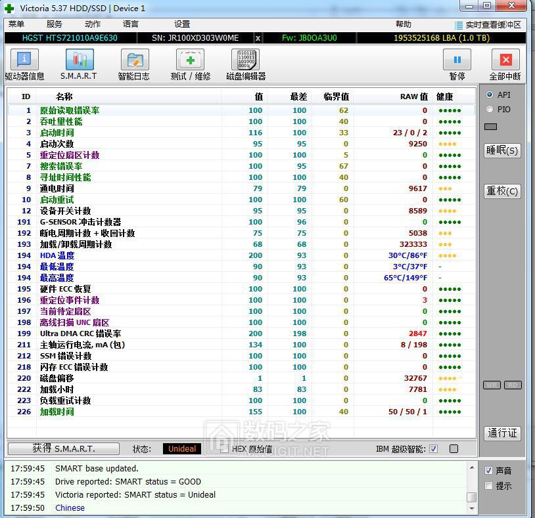The image size is (535, 518).
Task: Select the G-SENSOR 冲击计数器 row
Action: pos(241,222)
